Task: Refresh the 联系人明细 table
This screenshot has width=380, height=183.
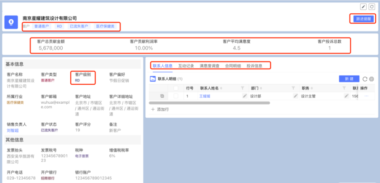Action: click(365, 79)
